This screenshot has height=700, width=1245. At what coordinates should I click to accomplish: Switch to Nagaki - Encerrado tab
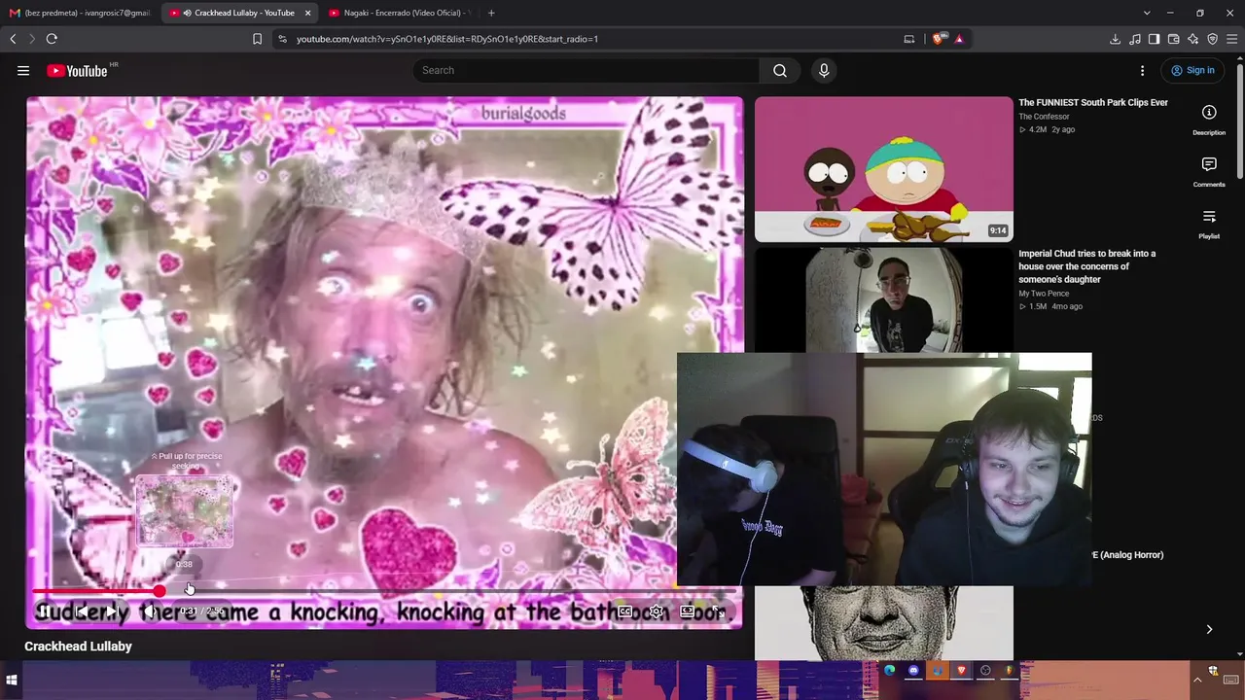399,13
